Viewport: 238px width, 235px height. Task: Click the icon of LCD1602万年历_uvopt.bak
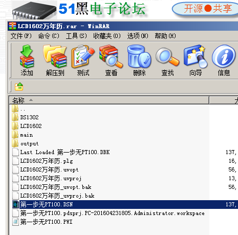point(15,187)
